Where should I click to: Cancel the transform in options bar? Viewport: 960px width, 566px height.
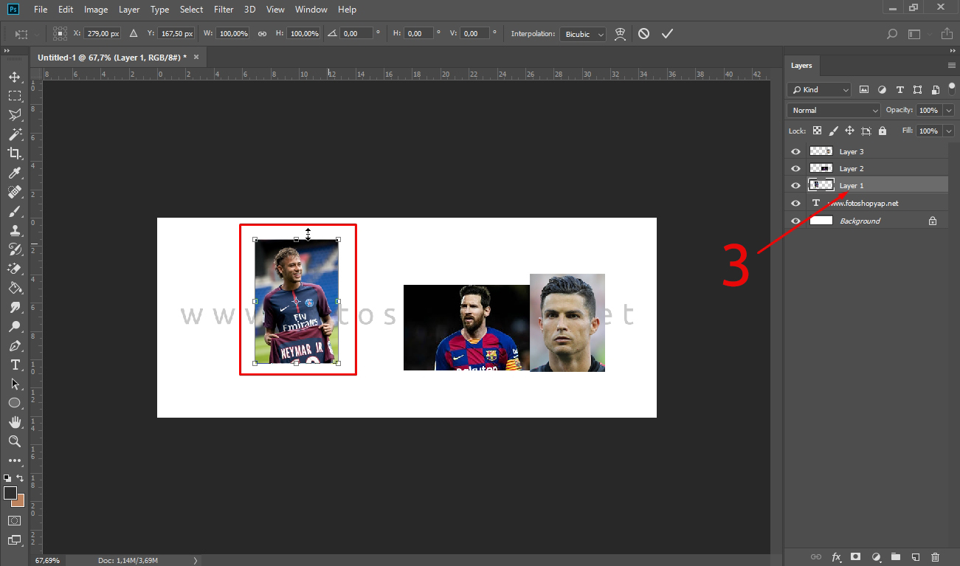pyautogui.click(x=644, y=34)
